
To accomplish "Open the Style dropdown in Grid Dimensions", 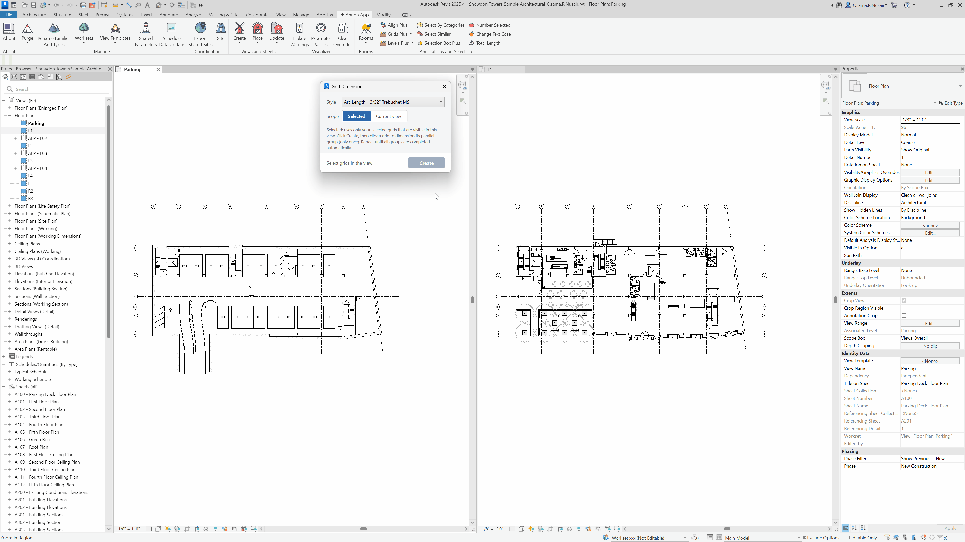I will 393,102.
